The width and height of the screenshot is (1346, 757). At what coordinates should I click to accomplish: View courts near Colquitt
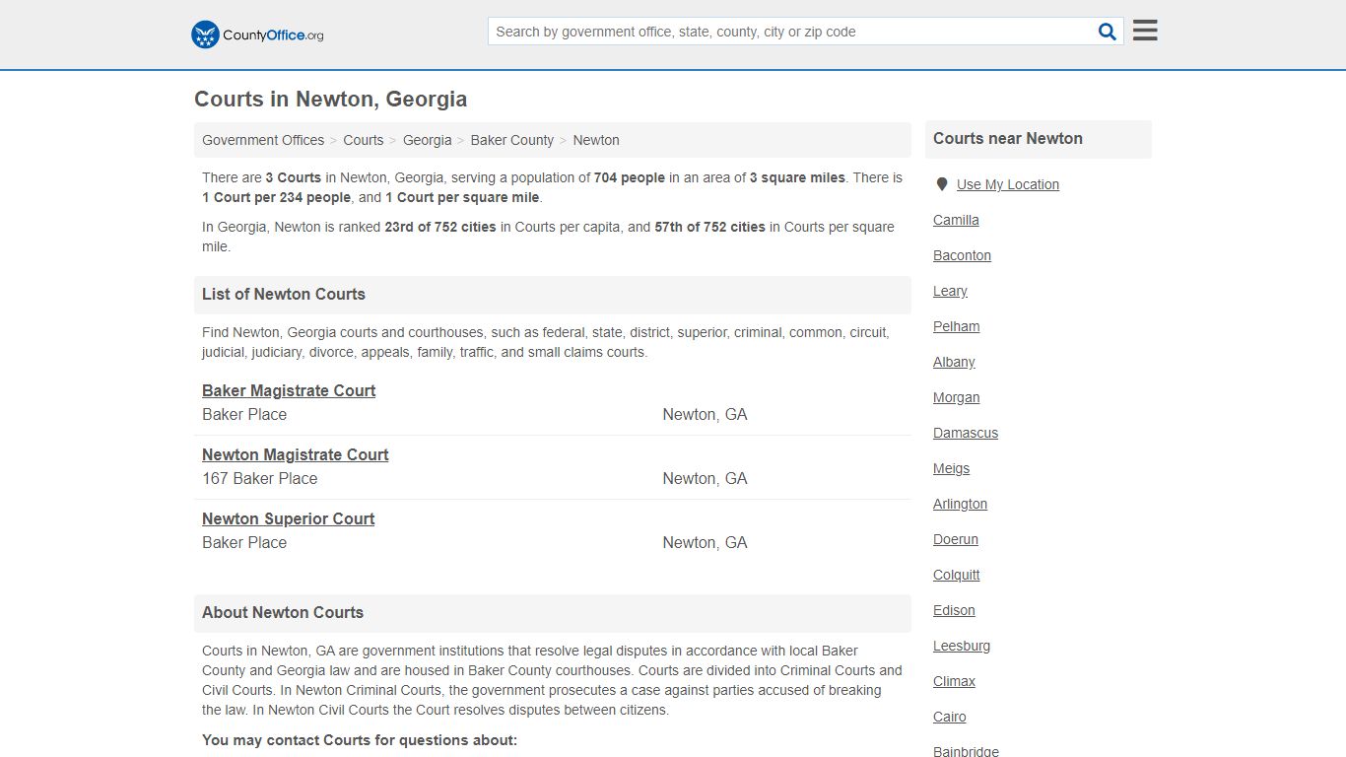pyautogui.click(x=957, y=575)
